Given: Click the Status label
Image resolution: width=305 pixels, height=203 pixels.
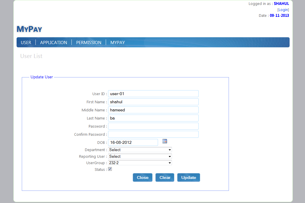Looking at the screenshot, I should (x=101, y=170).
